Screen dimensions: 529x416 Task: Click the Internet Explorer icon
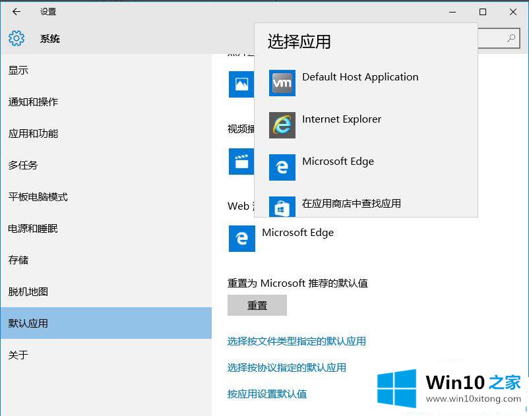[282, 125]
